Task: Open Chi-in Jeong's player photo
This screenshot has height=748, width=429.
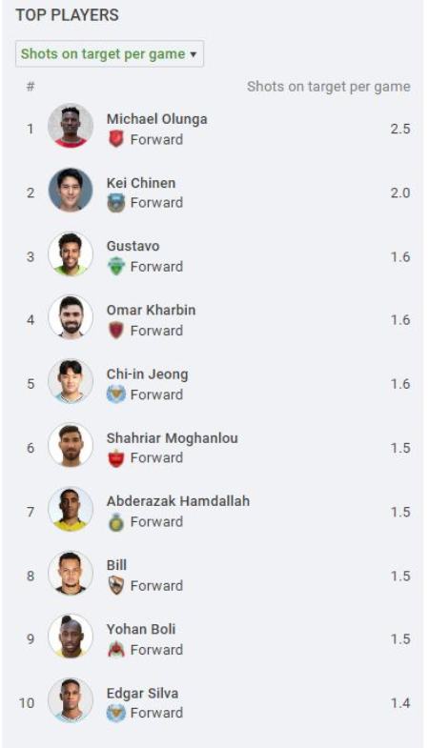Action: 71,382
